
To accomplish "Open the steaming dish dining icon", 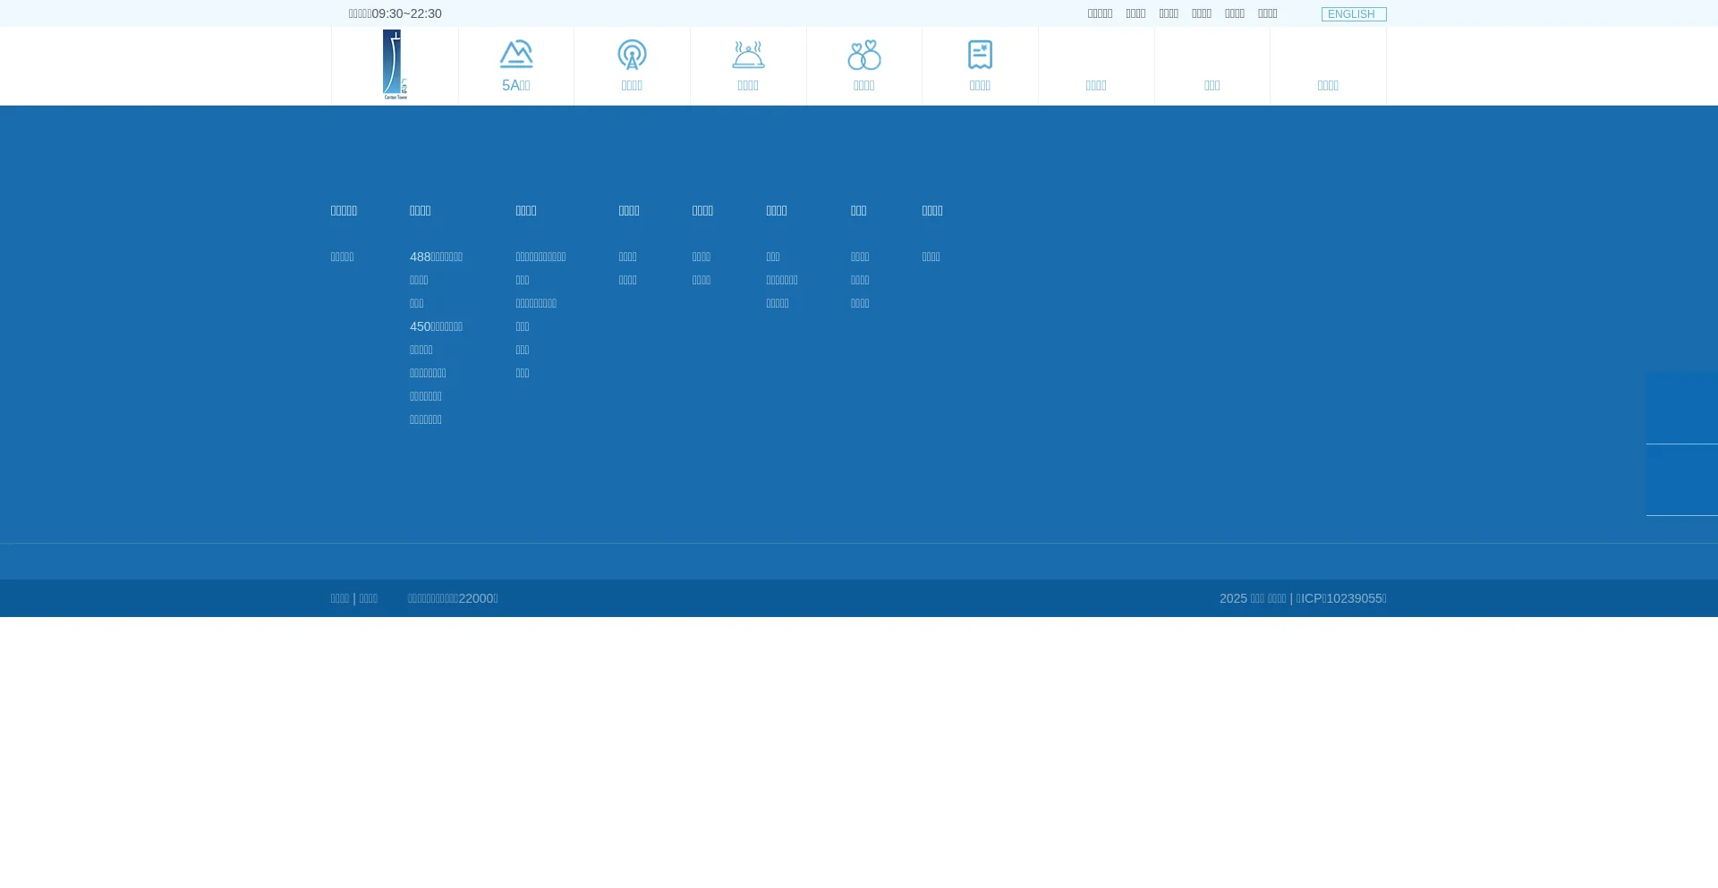I will click(x=748, y=55).
